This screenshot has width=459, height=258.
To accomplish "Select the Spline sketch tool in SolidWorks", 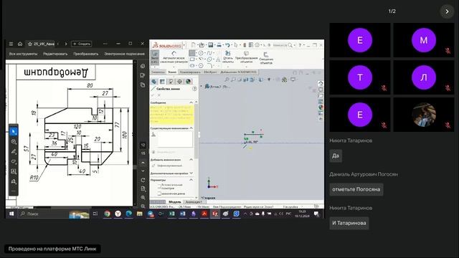I will [x=209, y=53].
